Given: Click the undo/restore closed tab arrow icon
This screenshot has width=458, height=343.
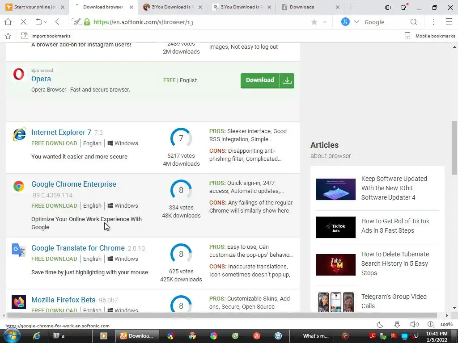Looking at the screenshot, I should pos(38,22).
